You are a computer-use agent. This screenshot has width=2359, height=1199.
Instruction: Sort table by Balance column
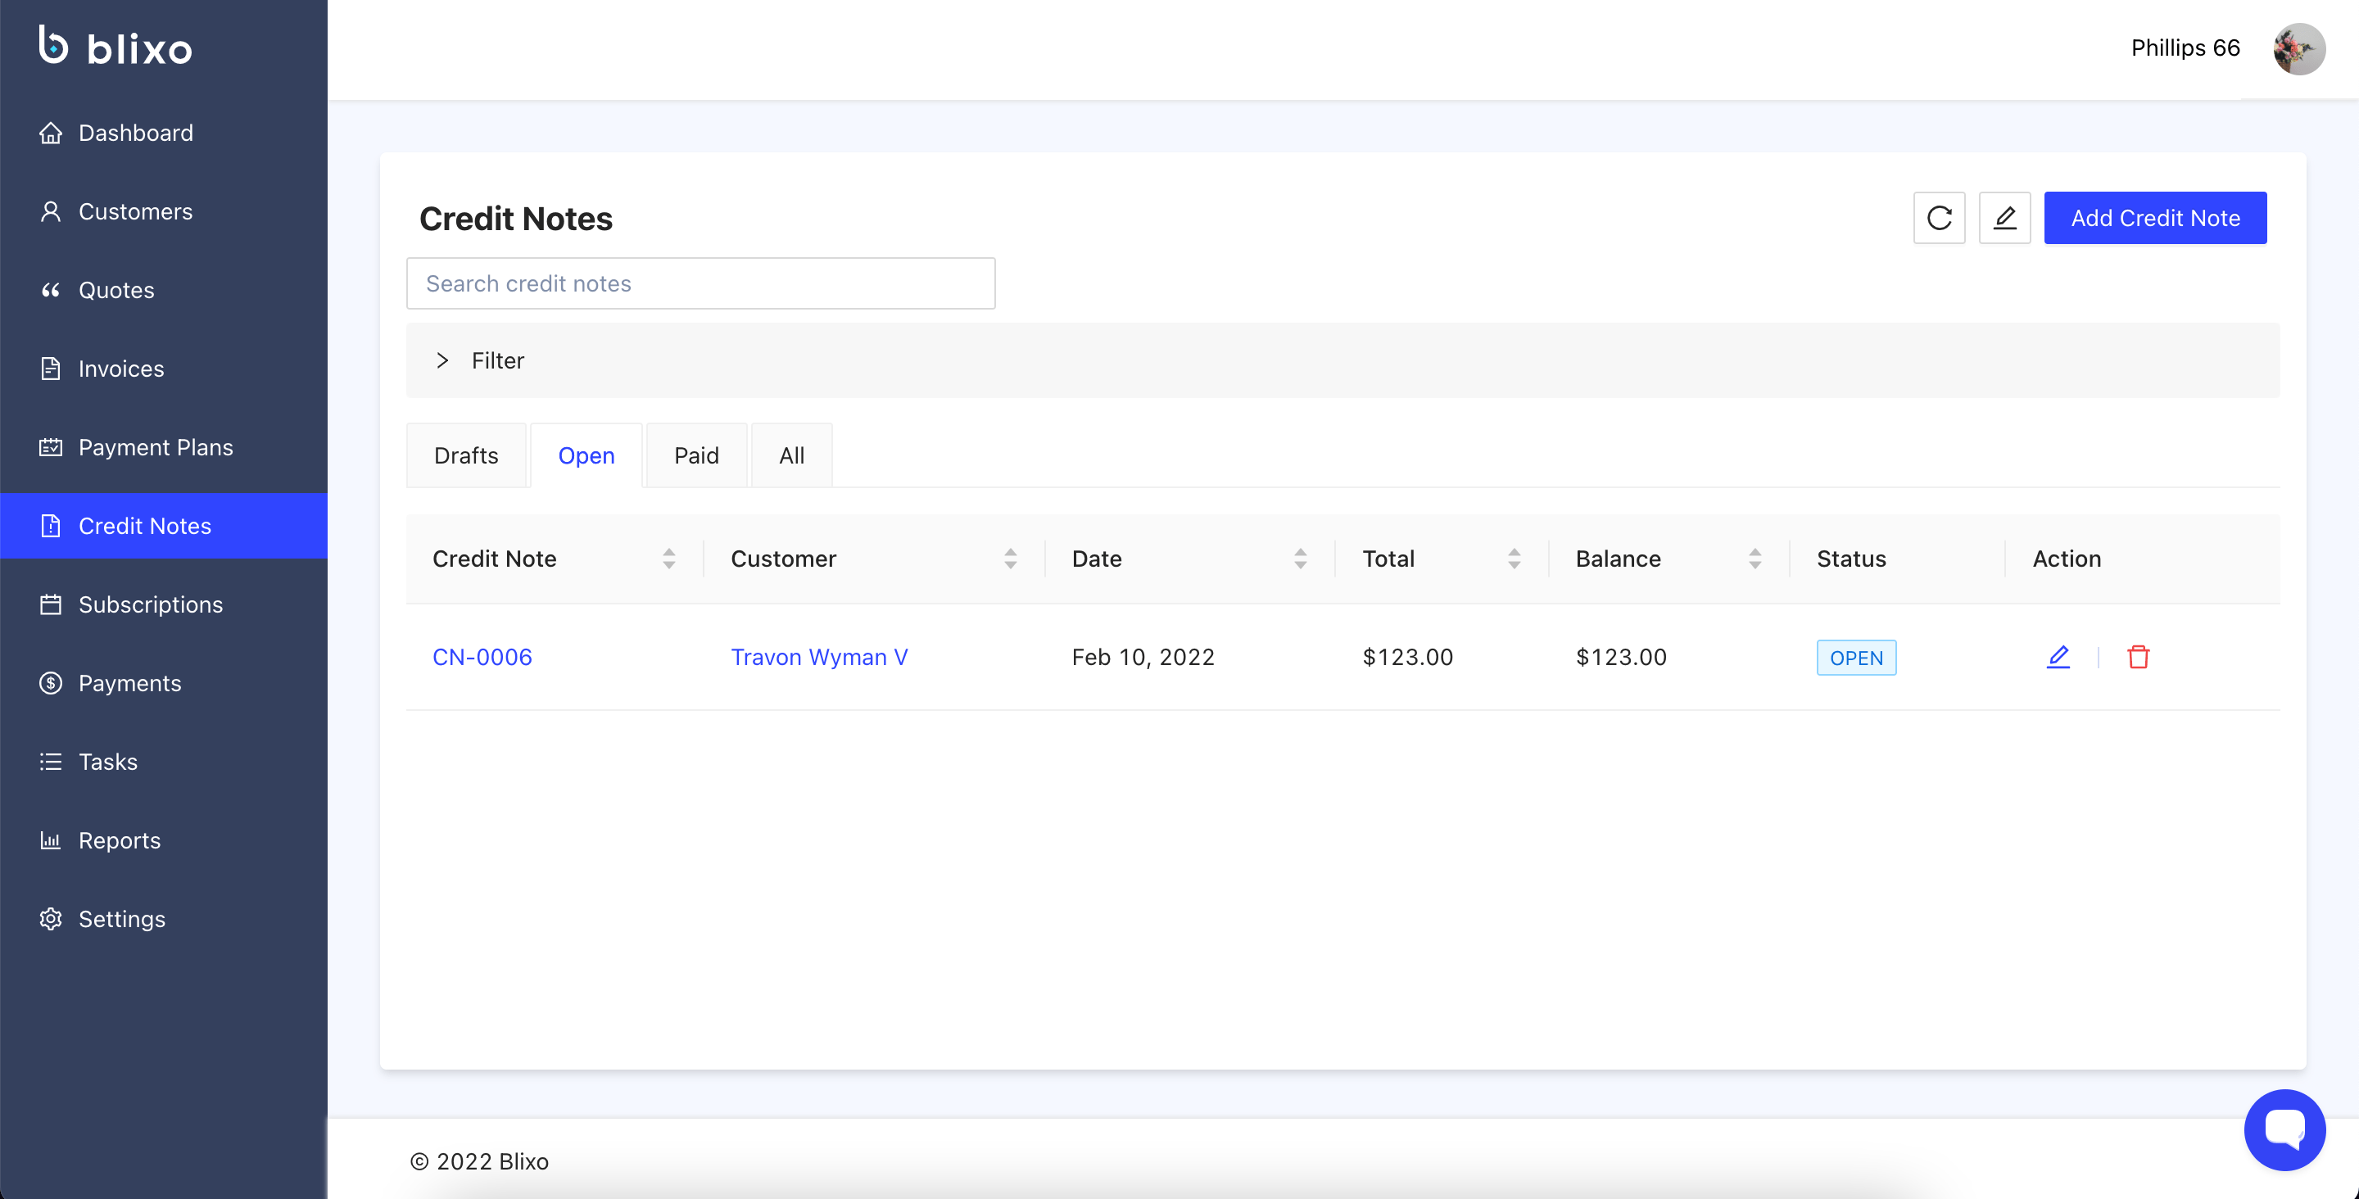tap(1754, 559)
